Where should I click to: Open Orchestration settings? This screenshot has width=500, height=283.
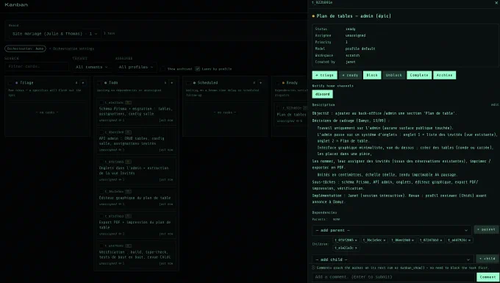(x=72, y=49)
